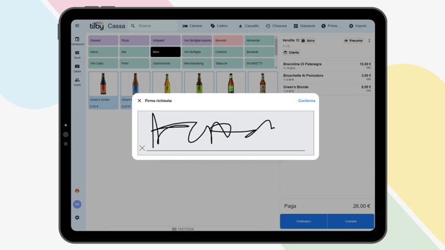Click Conferma to confirm the signature
Viewport: 445px width, 250px height.
[307, 101]
